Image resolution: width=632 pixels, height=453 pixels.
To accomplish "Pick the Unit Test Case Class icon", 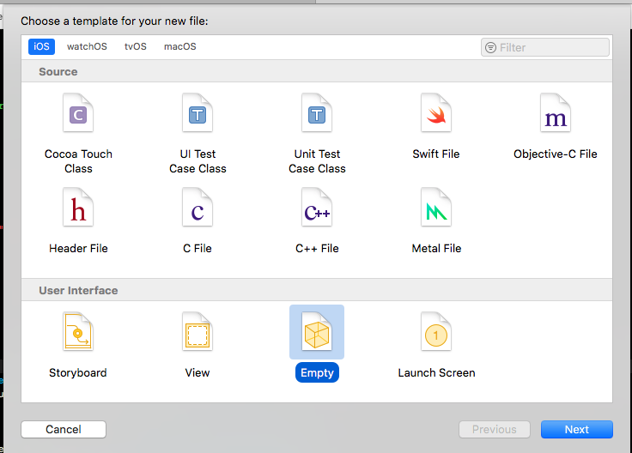I will point(317,112).
